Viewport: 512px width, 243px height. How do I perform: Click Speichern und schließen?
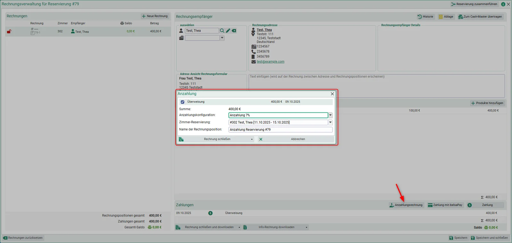(x=489, y=238)
